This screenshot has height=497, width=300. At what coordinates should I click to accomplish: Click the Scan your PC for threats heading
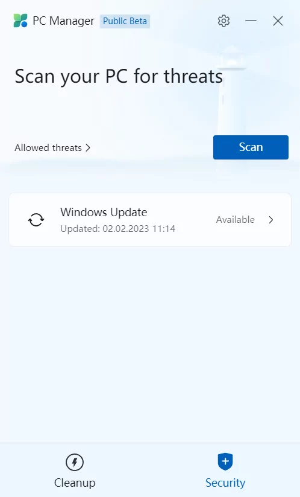[x=119, y=77]
